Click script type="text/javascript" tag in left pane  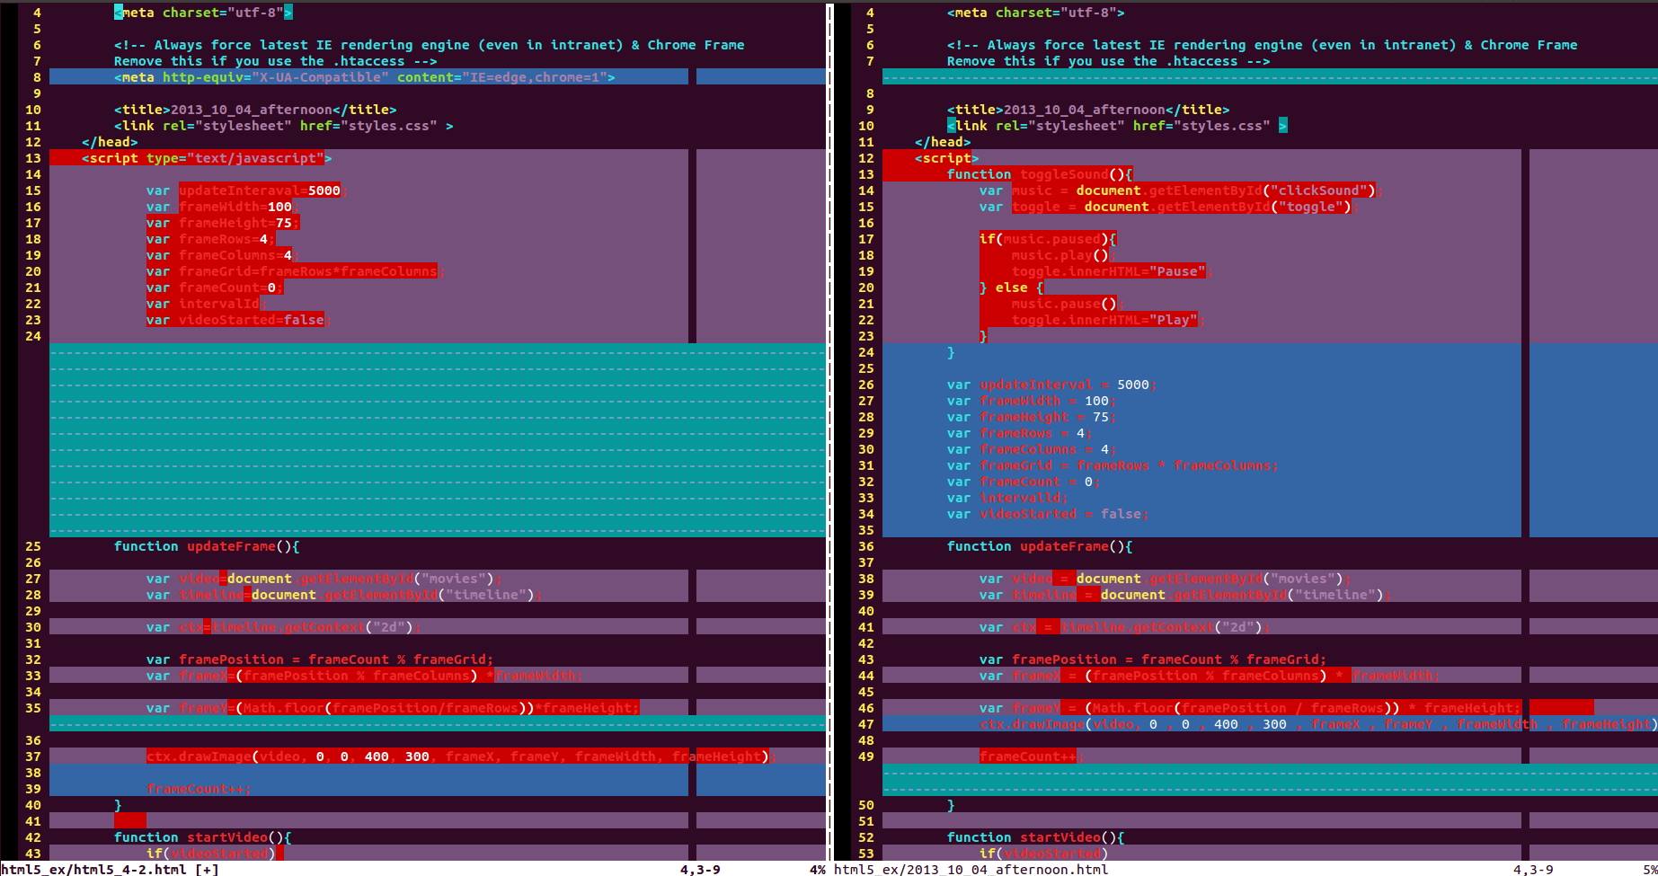(207, 158)
